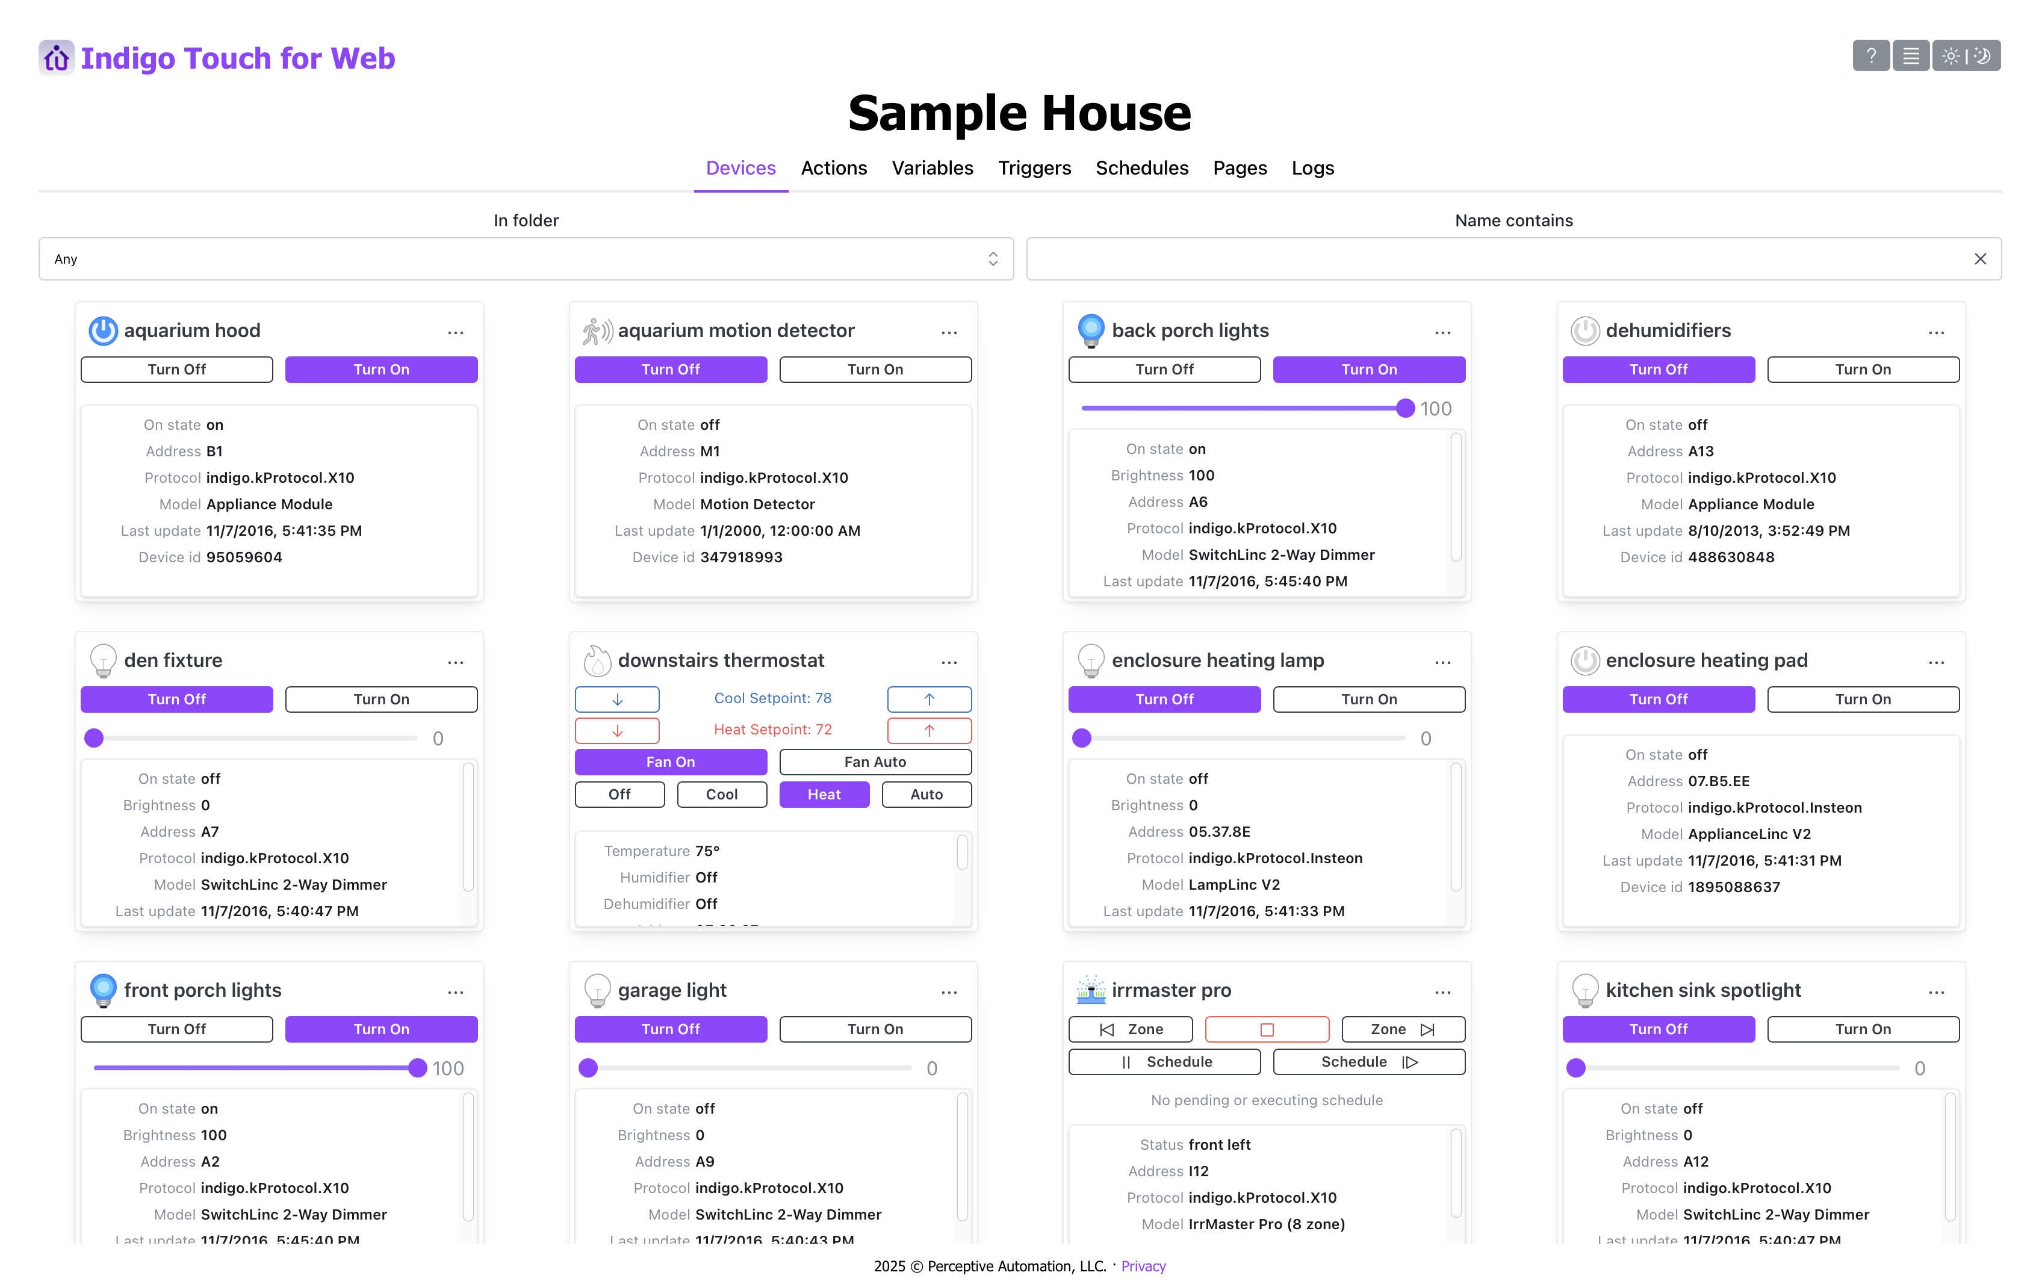Turn off the aquarium hood

[177, 369]
